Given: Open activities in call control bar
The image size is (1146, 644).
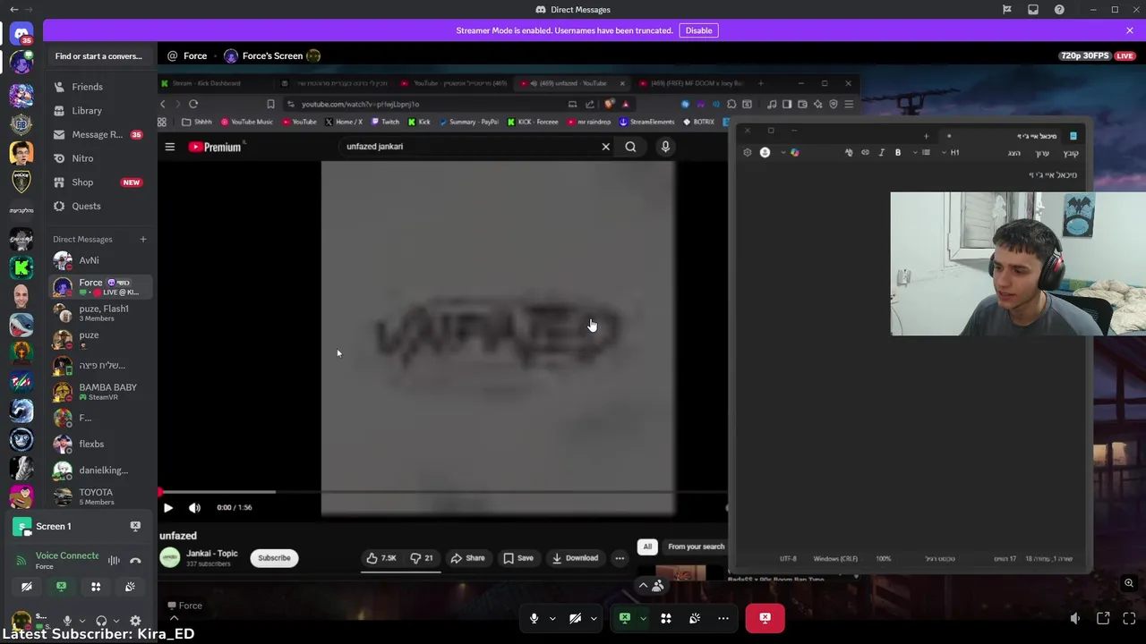Looking at the screenshot, I should coord(665,618).
